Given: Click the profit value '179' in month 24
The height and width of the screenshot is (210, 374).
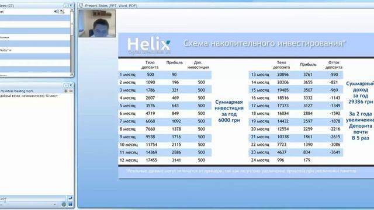Looking at the screenshot, I should (307, 160).
